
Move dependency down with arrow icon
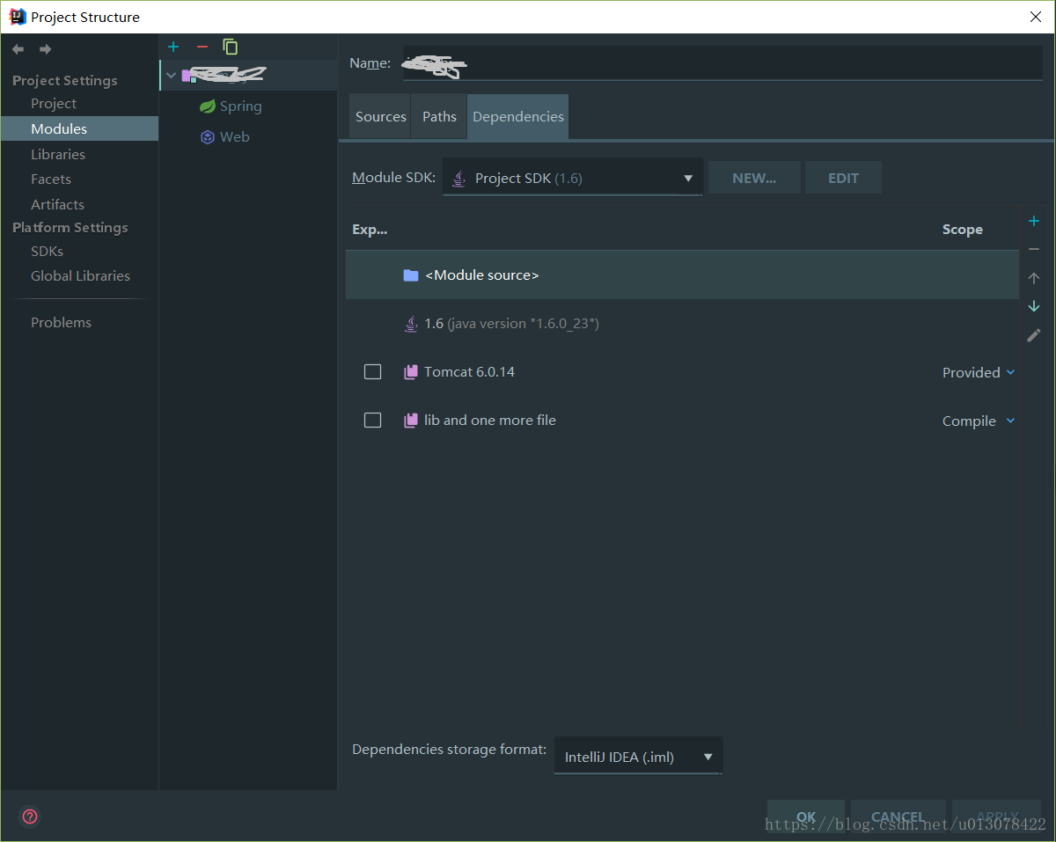[x=1034, y=306]
